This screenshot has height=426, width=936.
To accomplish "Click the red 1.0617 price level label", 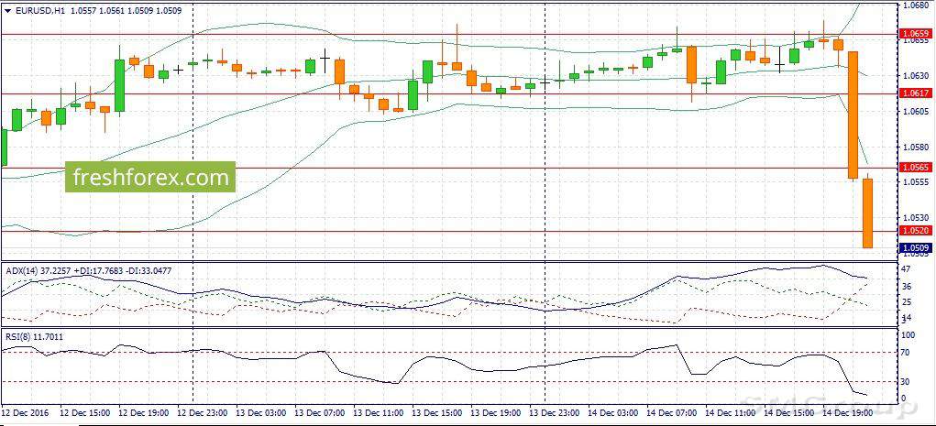I will [x=915, y=93].
